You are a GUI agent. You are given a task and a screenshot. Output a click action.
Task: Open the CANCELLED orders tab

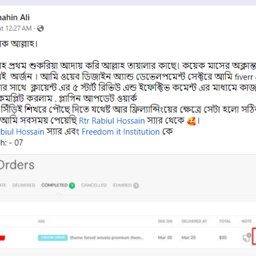point(93,185)
